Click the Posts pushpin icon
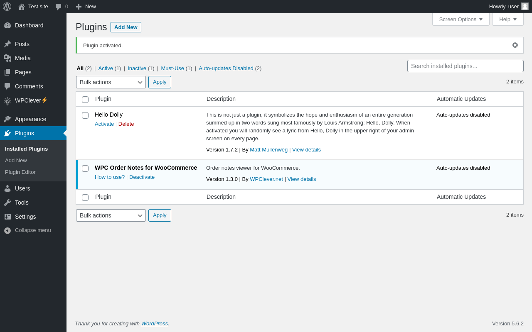Screen dimensions: 532x332 pyautogui.click(x=7, y=44)
